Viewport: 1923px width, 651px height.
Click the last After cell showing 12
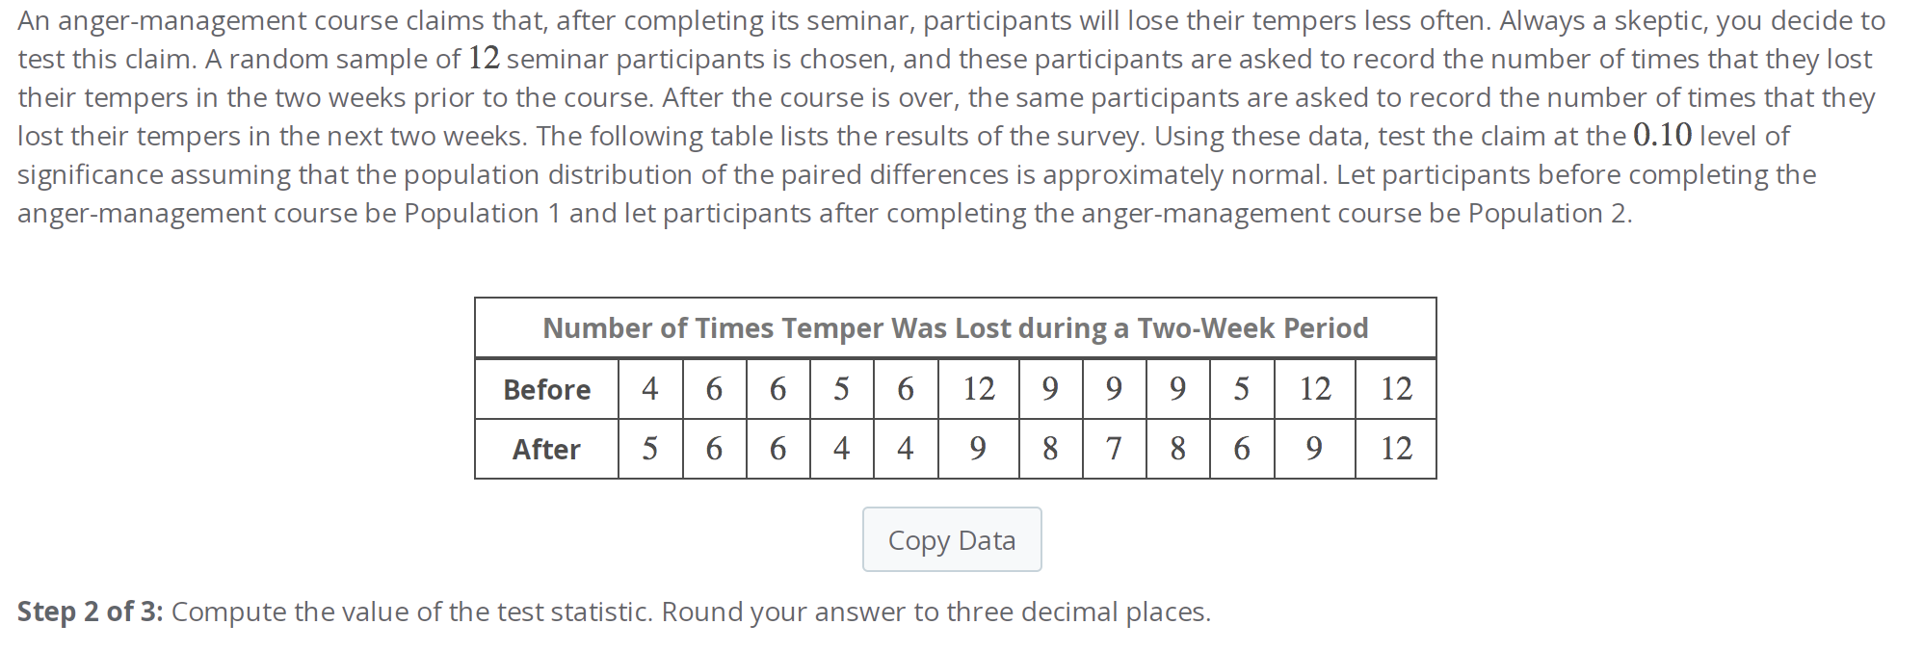pos(1396,449)
